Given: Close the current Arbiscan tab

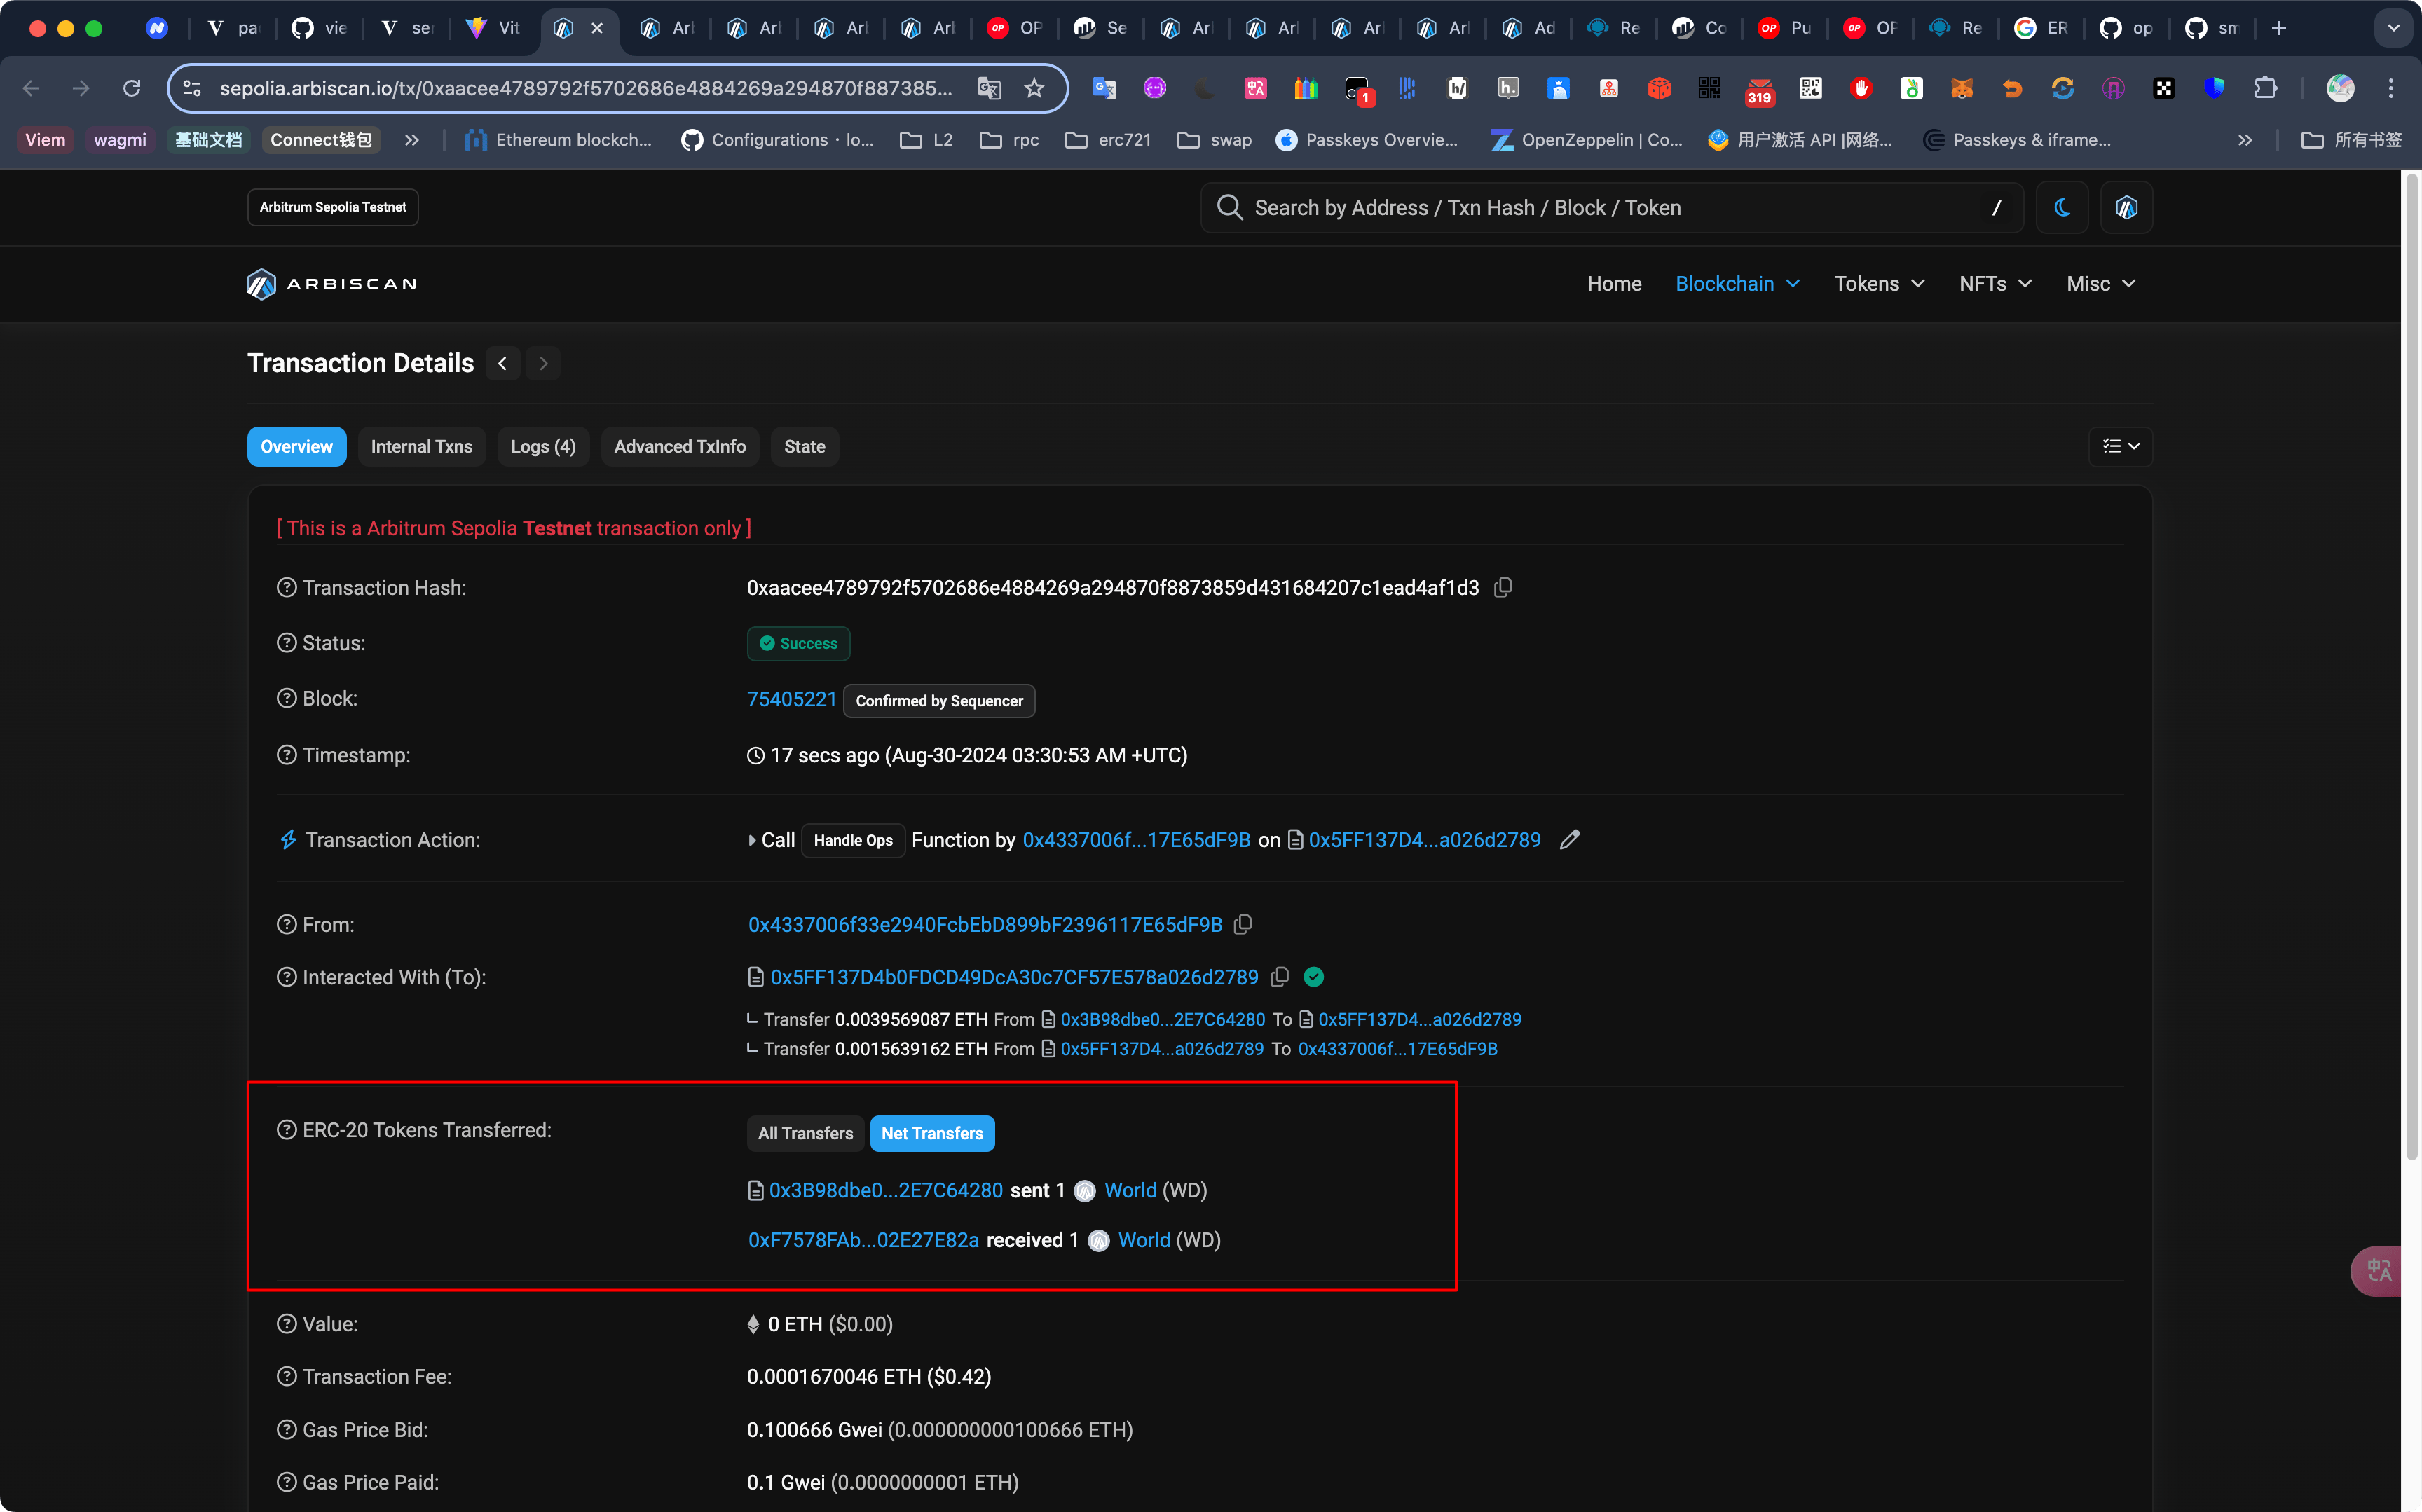Looking at the screenshot, I should [x=597, y=28].
